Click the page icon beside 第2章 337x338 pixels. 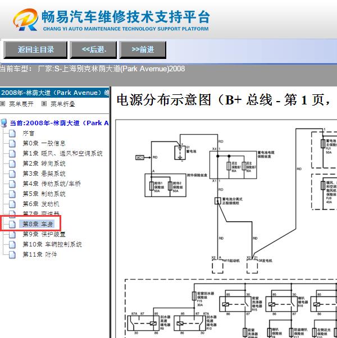tap(12, 164)
